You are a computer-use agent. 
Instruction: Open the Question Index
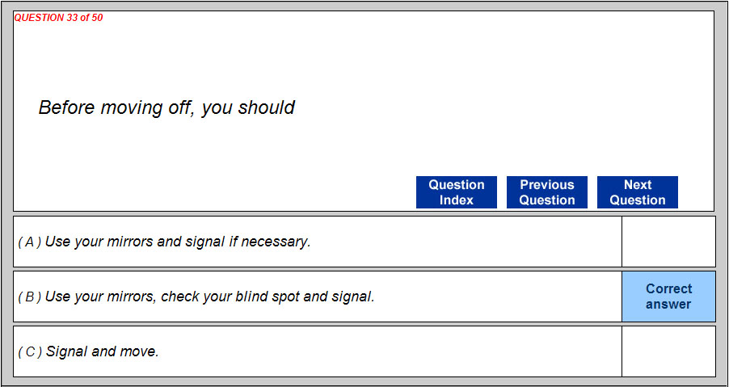tap(456, 192)
